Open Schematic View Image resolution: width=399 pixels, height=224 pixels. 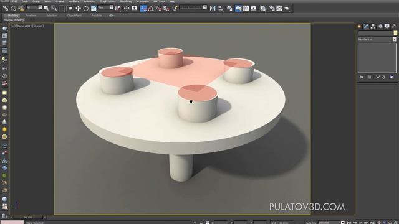[x=254, y=8]
